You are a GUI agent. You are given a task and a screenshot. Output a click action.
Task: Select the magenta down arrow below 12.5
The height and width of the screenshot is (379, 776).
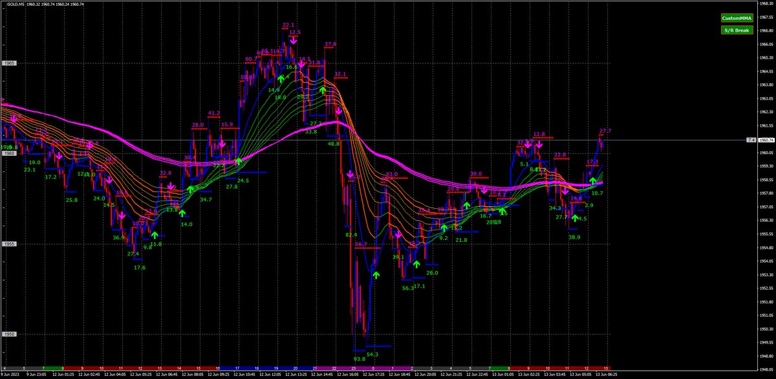[x=293, y=40]
